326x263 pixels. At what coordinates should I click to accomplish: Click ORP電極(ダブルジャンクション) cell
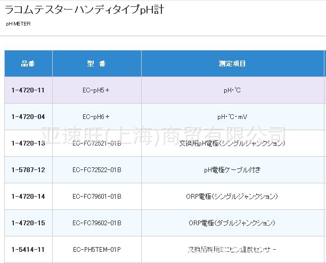click(x=232, y=223)
